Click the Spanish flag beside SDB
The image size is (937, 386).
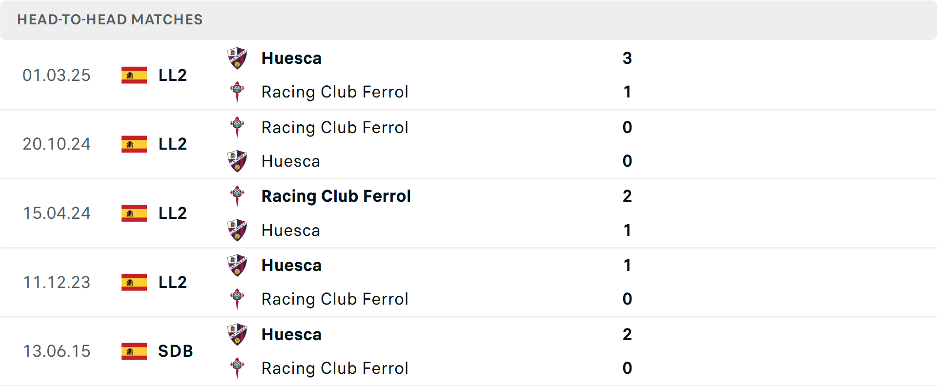pyautogui.click(x=134, y=351)
